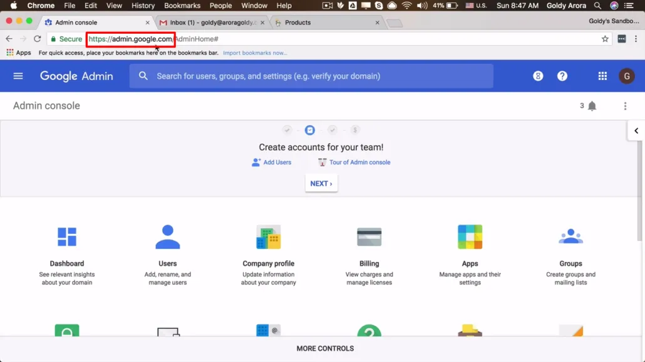Open the Help question mark icon
This screenshot has height=362, width=645.
click(x=562, y=76)
